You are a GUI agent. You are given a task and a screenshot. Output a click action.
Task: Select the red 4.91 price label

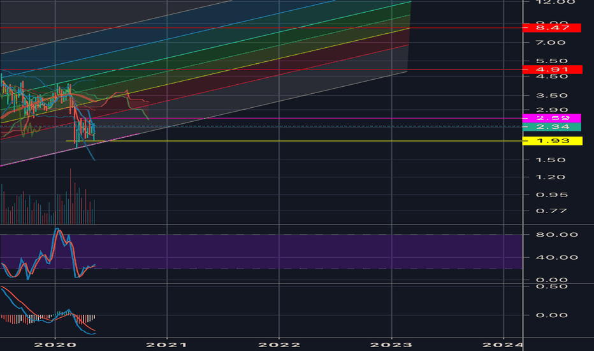(x=552, y=70)
